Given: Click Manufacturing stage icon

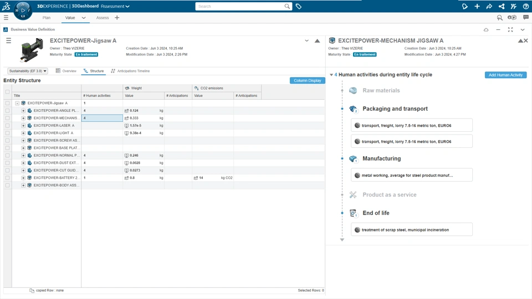Looking at the screenshot, I should [x=353, y=159].
